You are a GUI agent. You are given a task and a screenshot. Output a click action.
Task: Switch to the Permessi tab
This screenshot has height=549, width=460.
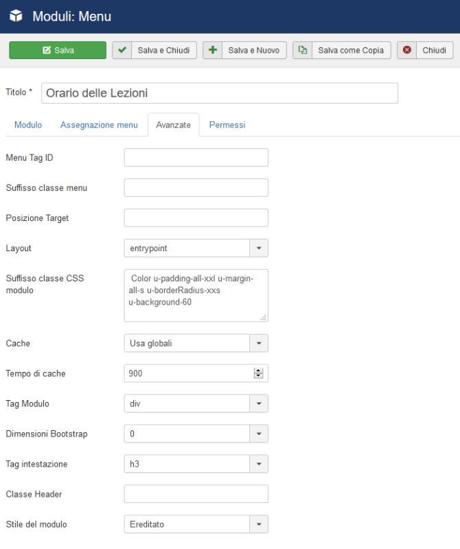click(x=227, y=125)
